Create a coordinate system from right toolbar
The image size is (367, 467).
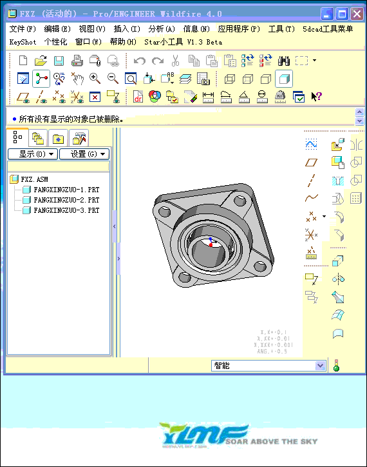[x=311, y=235]
